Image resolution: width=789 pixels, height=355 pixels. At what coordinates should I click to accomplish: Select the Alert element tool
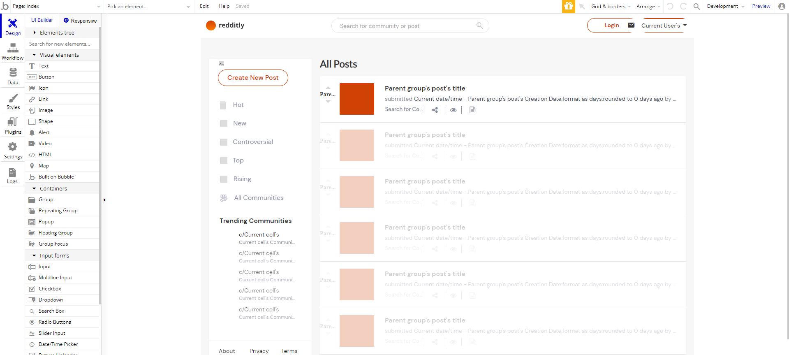(62, 132)
